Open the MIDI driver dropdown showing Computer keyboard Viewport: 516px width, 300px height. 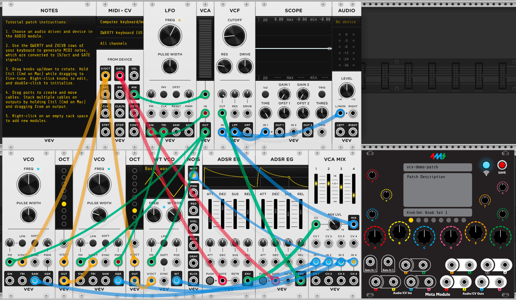120,22
